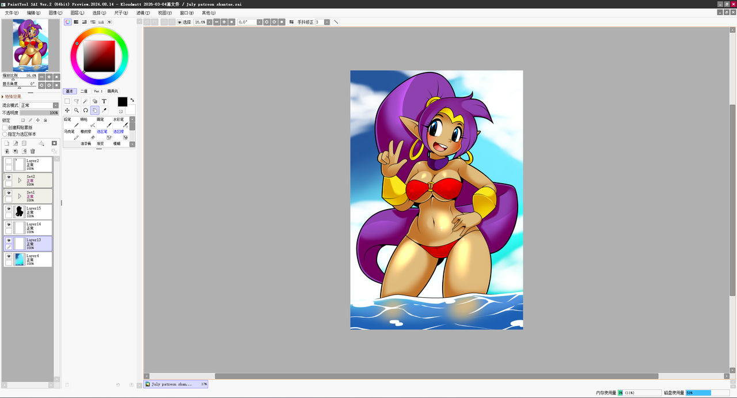Open the rotation angle dropdown
The height and width of the screenshot is (398, 737).
click(x=260, y=22)
